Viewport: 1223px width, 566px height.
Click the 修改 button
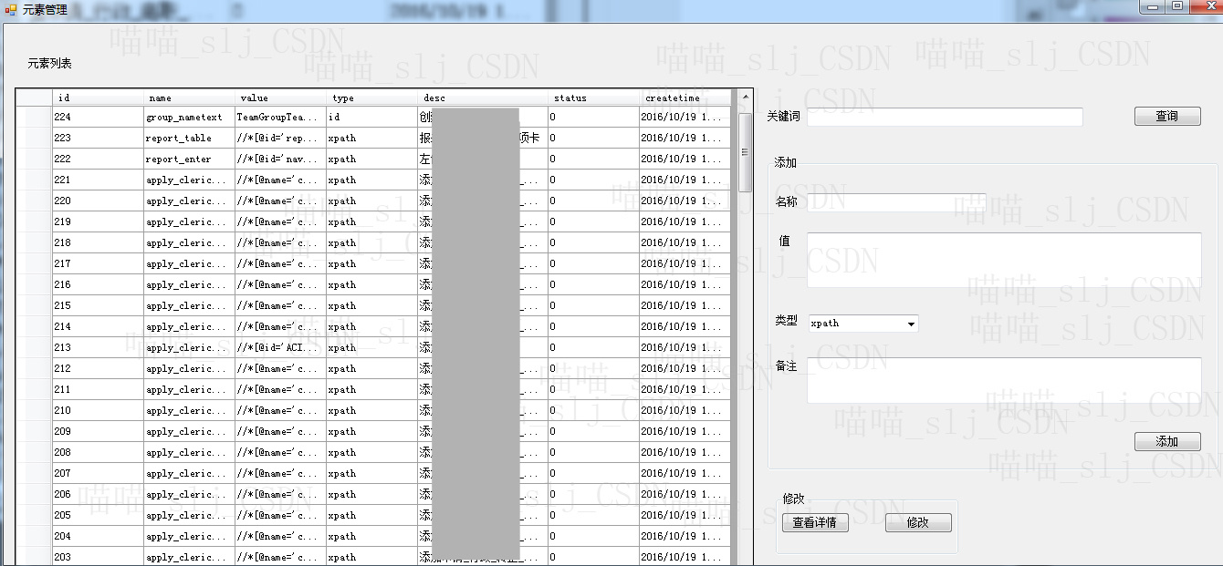917,522
